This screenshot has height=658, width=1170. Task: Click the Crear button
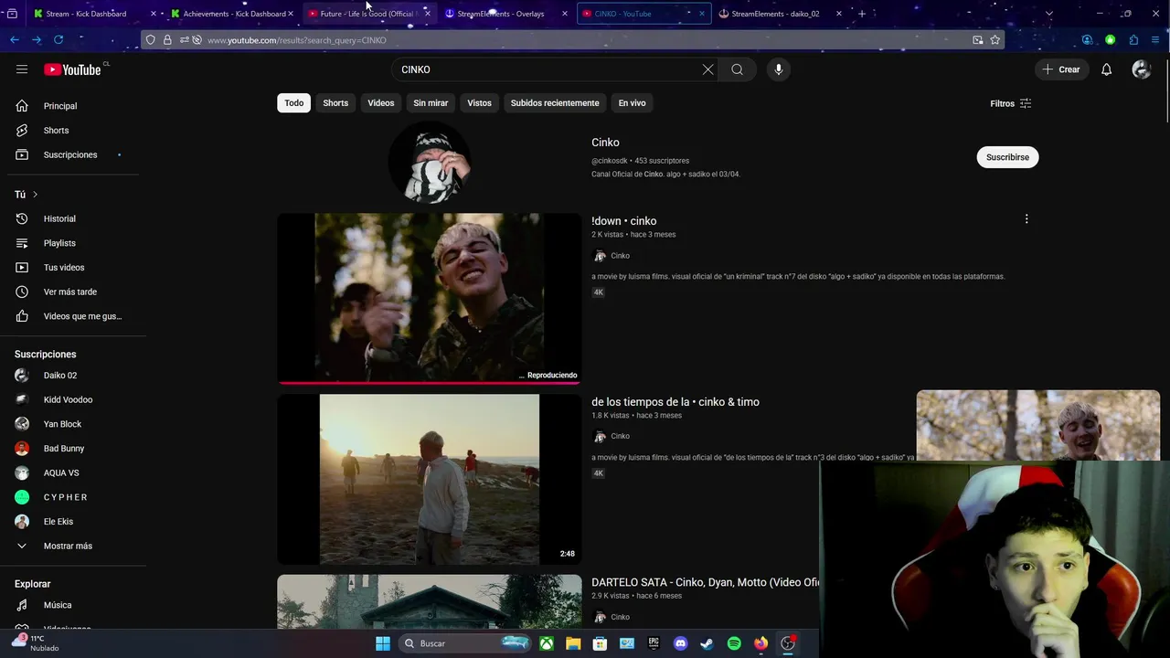(x=1061, y=69)
